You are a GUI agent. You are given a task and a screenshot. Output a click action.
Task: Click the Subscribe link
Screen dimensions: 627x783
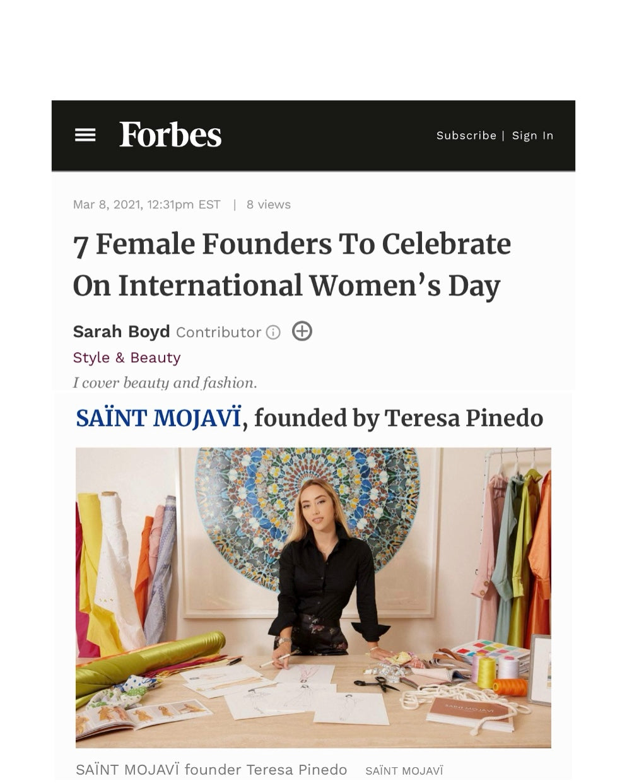pyautogui.click(x=466, y=136)
